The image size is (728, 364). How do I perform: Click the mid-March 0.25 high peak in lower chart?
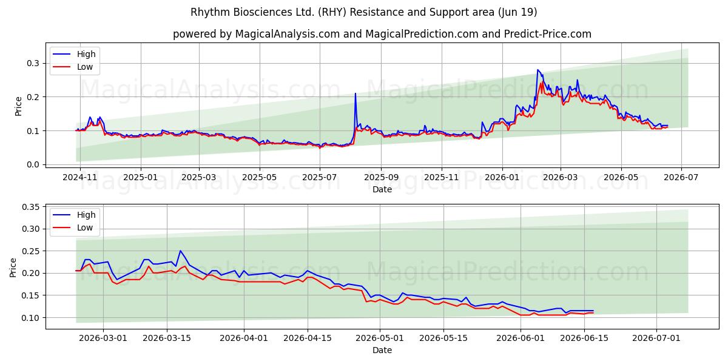pos(180,251)
